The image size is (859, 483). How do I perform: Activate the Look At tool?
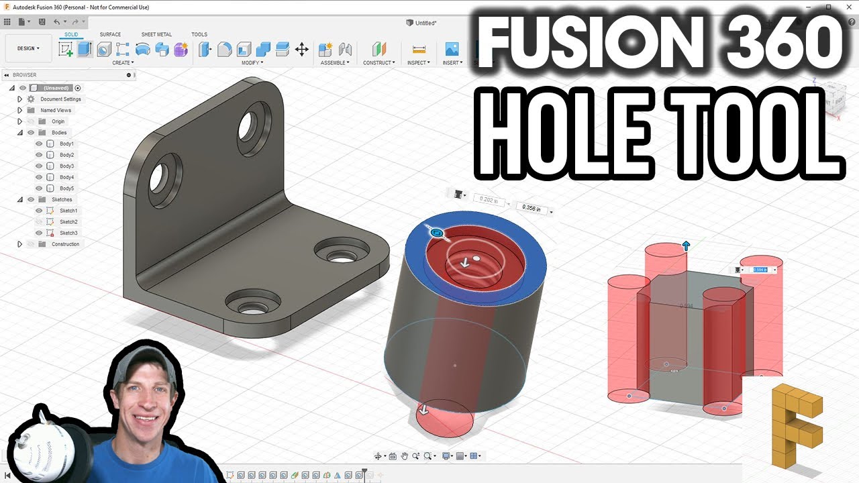[393, 456]
